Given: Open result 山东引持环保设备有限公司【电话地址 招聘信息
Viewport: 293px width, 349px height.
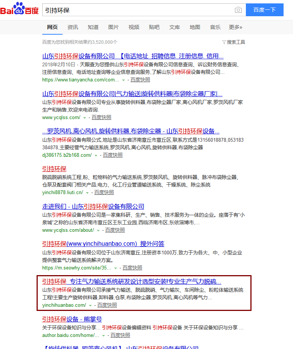Looking at the screenshot, I should click(133, 56).
